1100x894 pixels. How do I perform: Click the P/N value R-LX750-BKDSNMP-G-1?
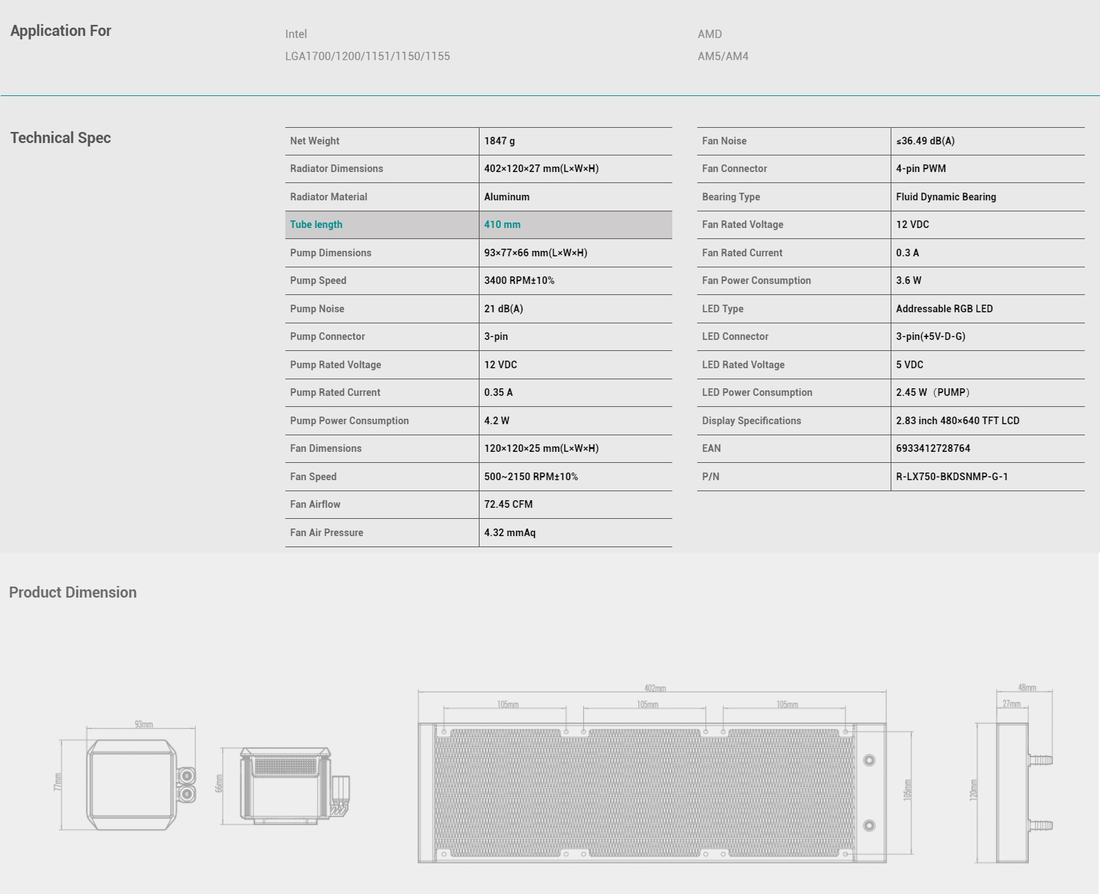(952, 477)
